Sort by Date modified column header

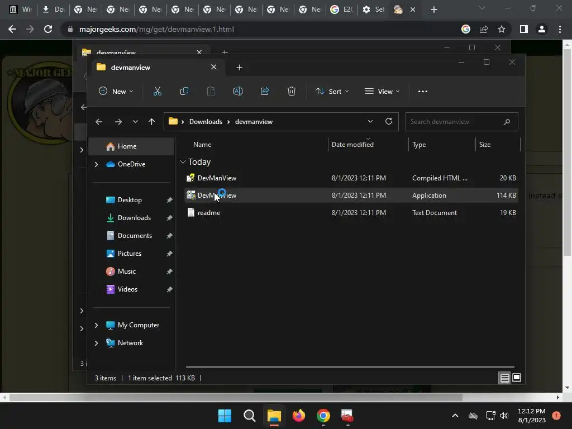pos(352,145)
